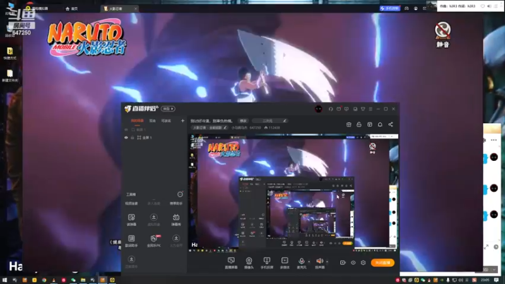This screenshot has width=505, height=284.
Task: Open the headset support icon in title bar
Action: (x=331, y=109)
